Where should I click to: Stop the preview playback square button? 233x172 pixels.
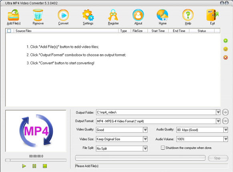click(45, 166)
